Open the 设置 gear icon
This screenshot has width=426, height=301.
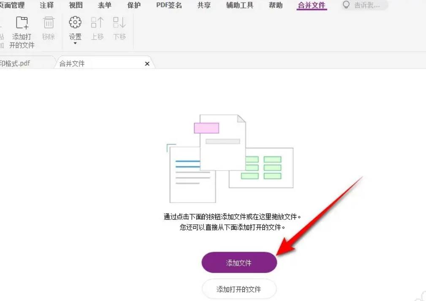[x=75, y=22]
